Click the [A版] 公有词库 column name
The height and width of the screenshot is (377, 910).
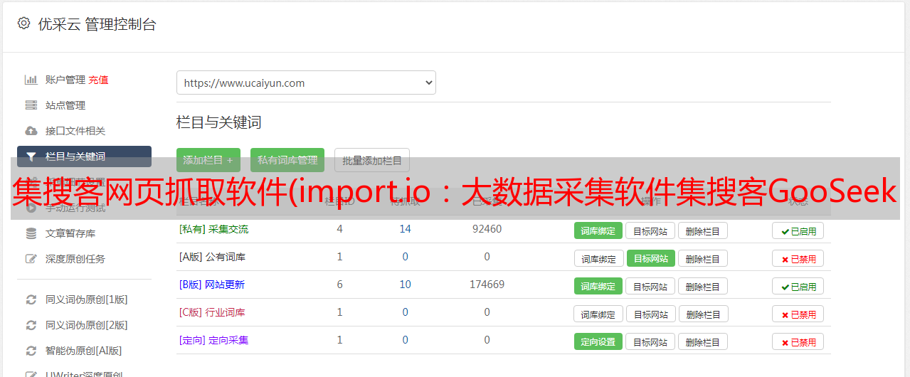[212, 257]
